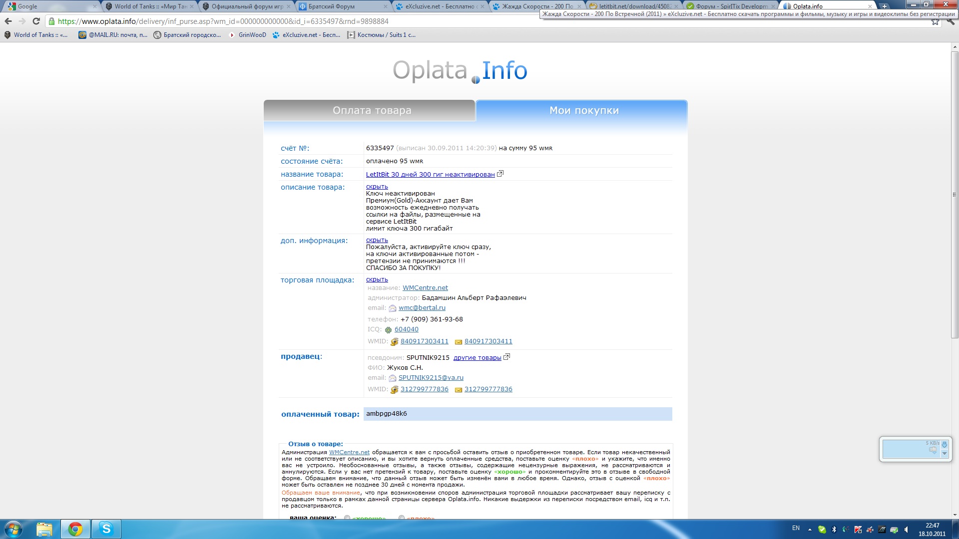Click envelope icon next to wmc@bertal.ru
The image size is (959, 539).
tap(393, 308)
